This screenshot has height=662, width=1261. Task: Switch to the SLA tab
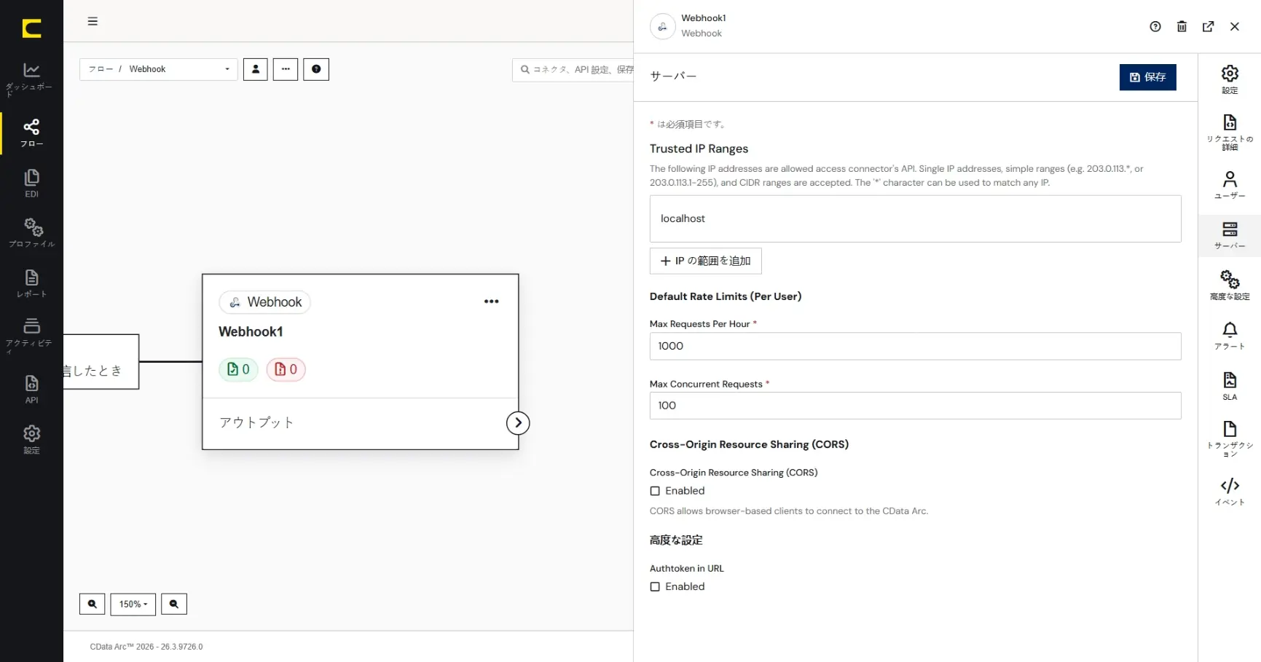[x=1230, y=387]
